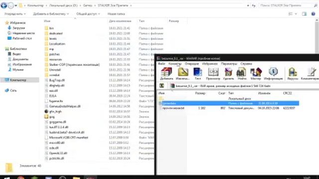Open Music (Музыка) library in sidebar
Screen dimensions: 319x179
15,70
